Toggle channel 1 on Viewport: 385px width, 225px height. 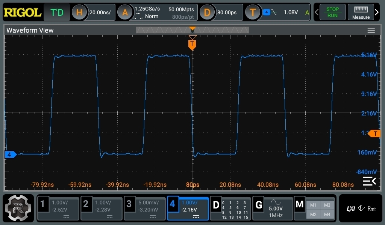coord(42,204)
